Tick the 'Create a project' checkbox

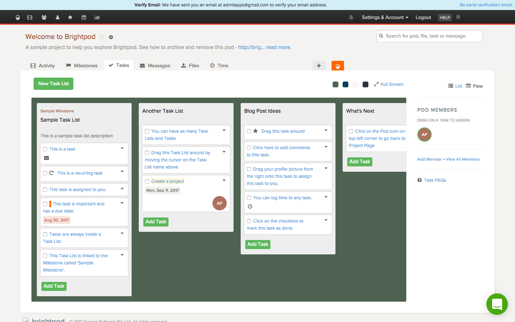[x=147, y=181]
